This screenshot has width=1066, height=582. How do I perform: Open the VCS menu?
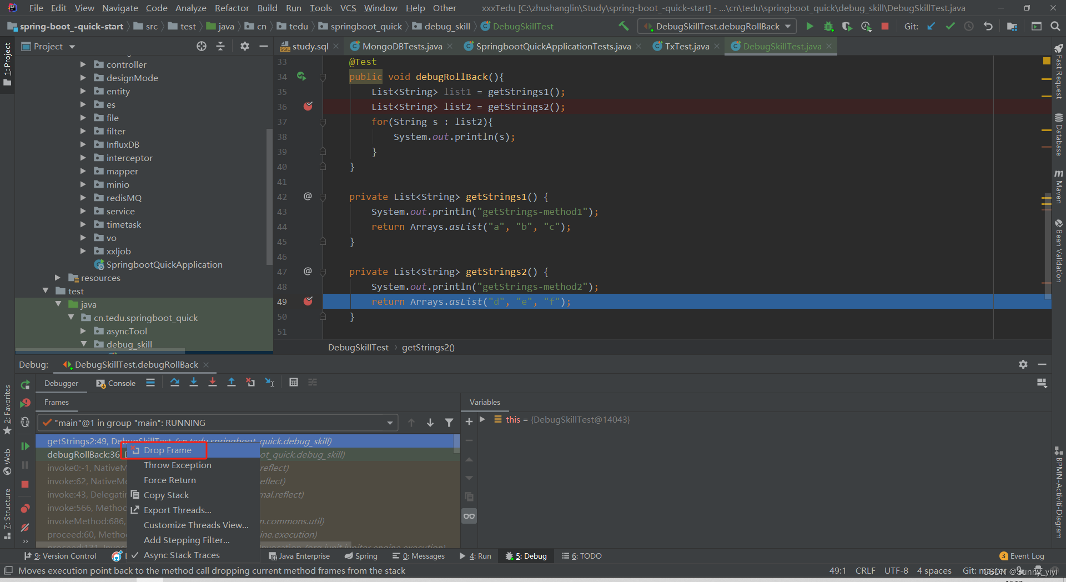tap(348, 8)
